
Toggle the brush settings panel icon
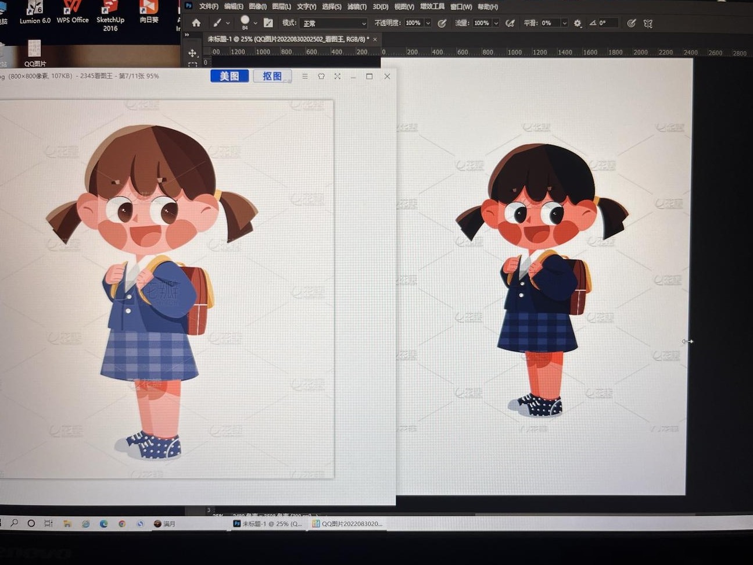[x=268, y=23]
